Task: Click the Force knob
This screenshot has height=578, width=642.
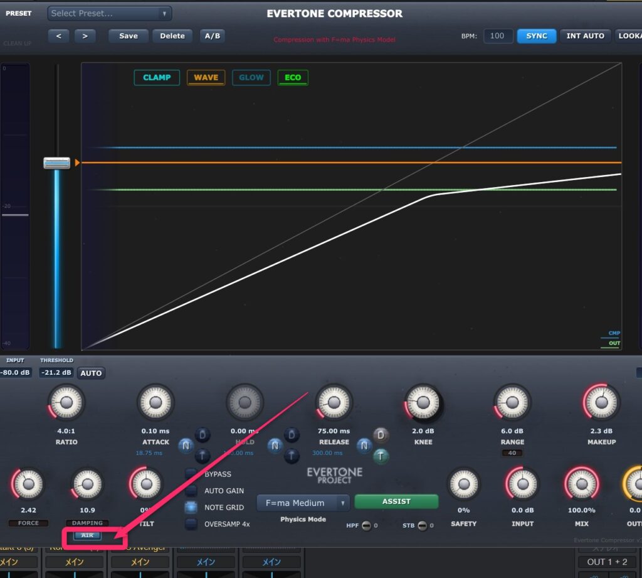Action: coord(28,484)
